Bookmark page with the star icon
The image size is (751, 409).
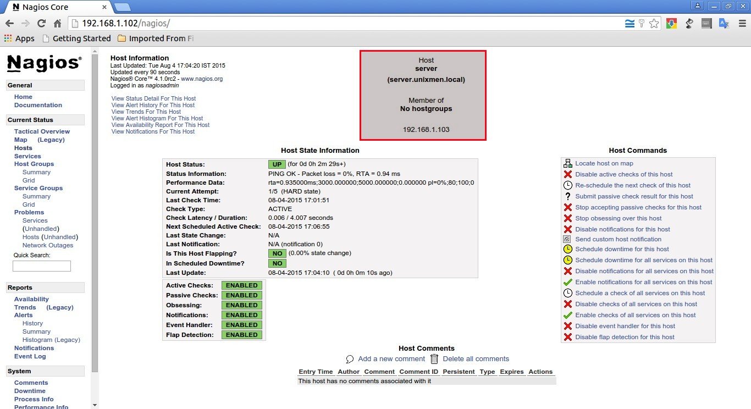click(654, 24)
